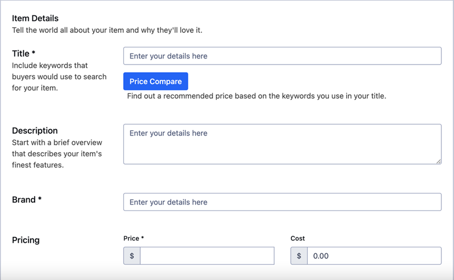Click the Description field label
Screen dimensions: 454x280
tap(35, 131)
